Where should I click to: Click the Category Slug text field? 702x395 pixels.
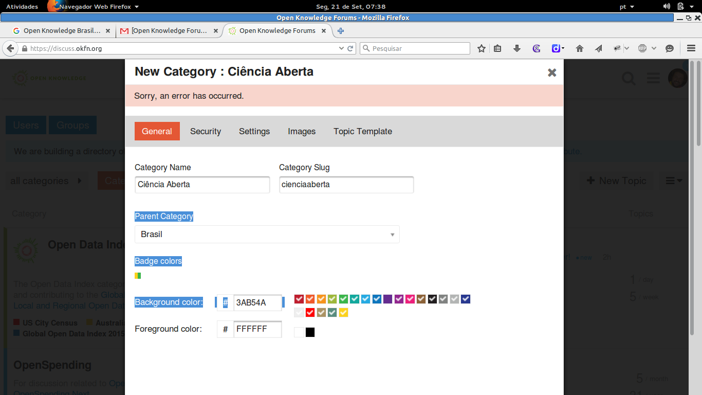tap(346, 185)
